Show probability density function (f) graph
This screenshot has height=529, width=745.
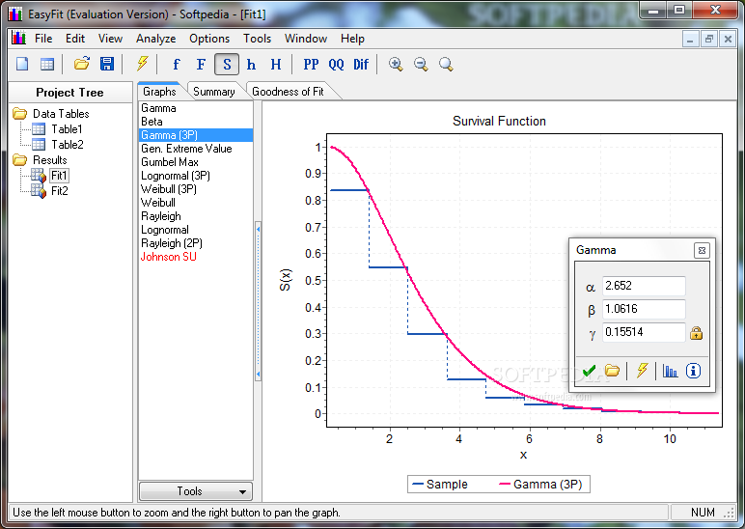(177, 64)
